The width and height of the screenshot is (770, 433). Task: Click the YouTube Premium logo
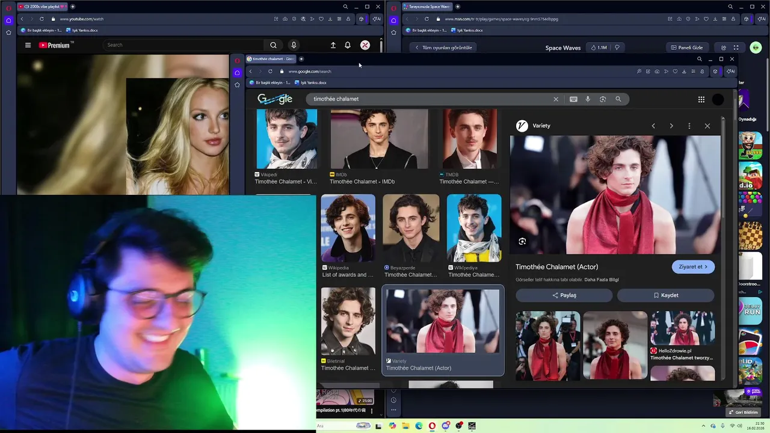pos(56,45)
